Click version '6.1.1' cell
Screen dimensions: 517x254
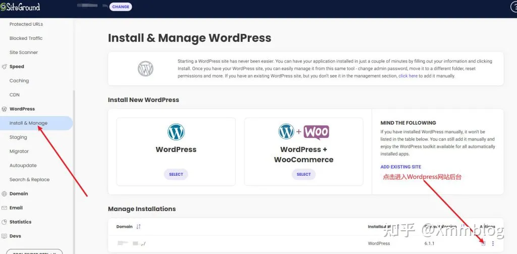429,243
